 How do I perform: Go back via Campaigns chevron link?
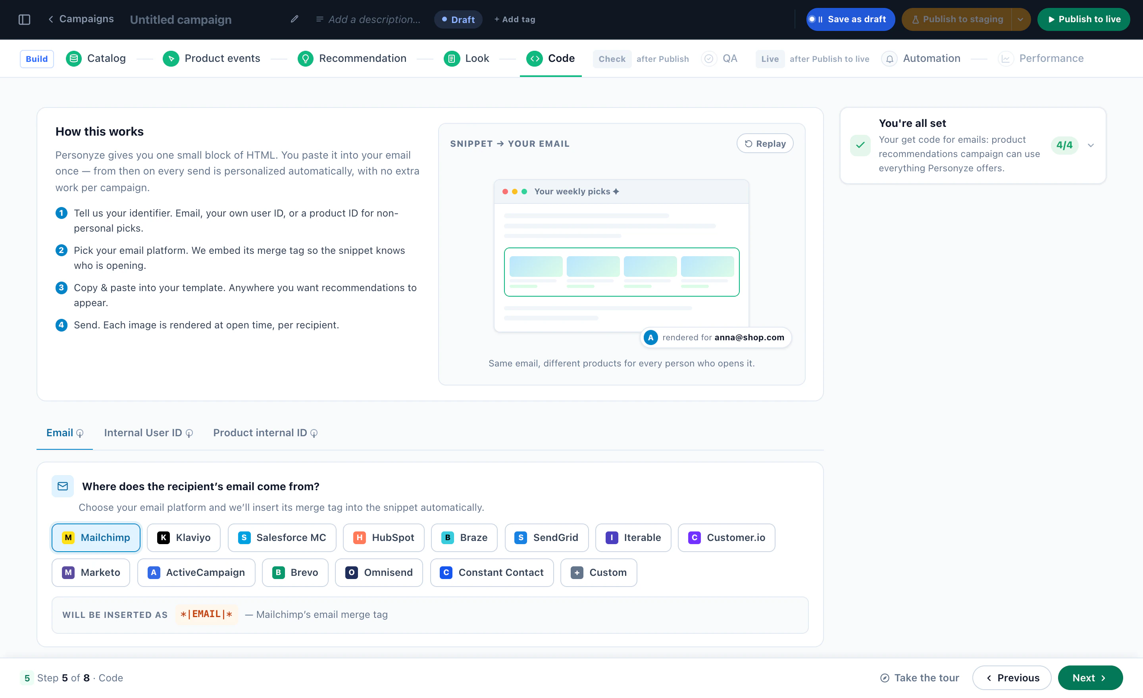tap(81, 19)
